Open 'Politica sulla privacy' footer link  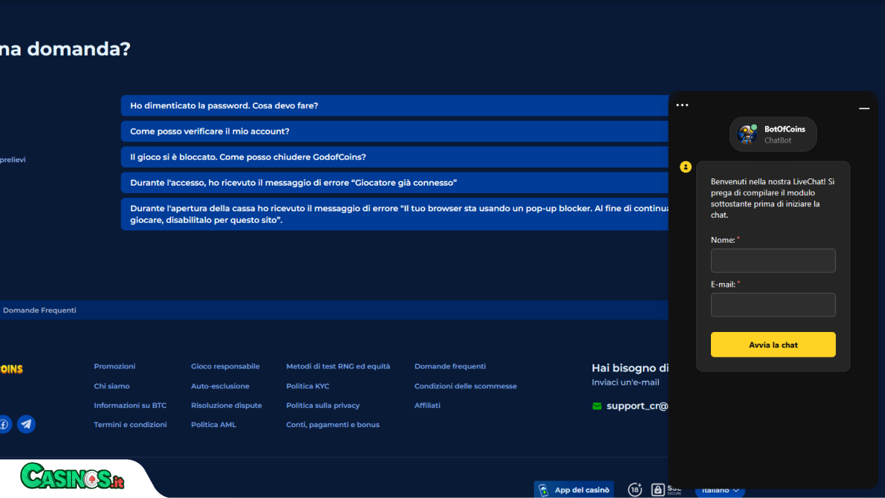point(323,405)
